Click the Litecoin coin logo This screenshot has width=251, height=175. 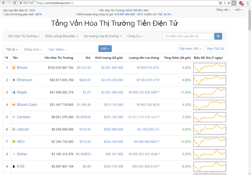pyautogui.click(x=14, y=129)
